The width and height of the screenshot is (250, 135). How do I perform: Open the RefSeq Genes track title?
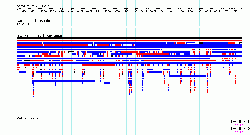pyautogui.click(x=28, y=118)
